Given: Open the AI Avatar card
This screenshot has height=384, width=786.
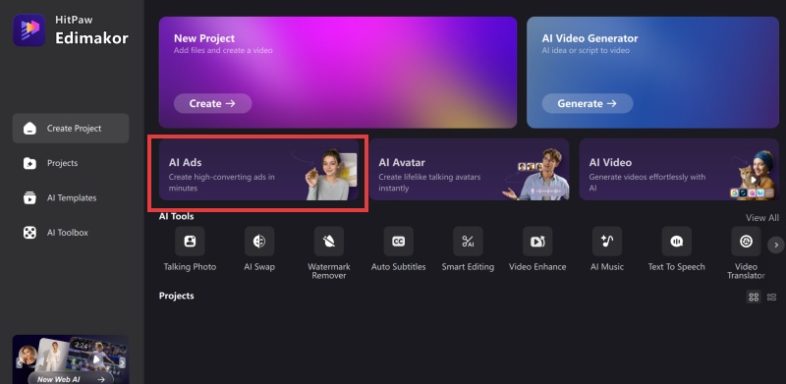Looking at the screenshot, I should [469, 170].
